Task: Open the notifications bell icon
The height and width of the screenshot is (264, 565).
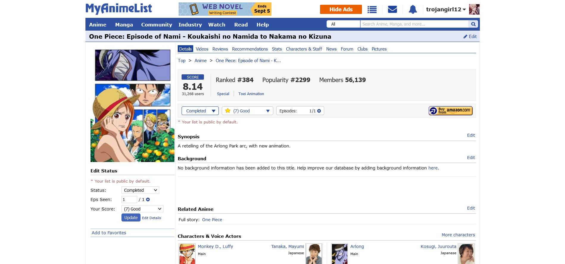Action: point(413,10)
